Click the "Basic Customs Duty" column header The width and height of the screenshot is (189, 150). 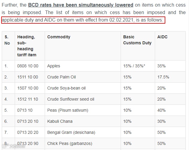pyautogui.click(x=137, y=40)
